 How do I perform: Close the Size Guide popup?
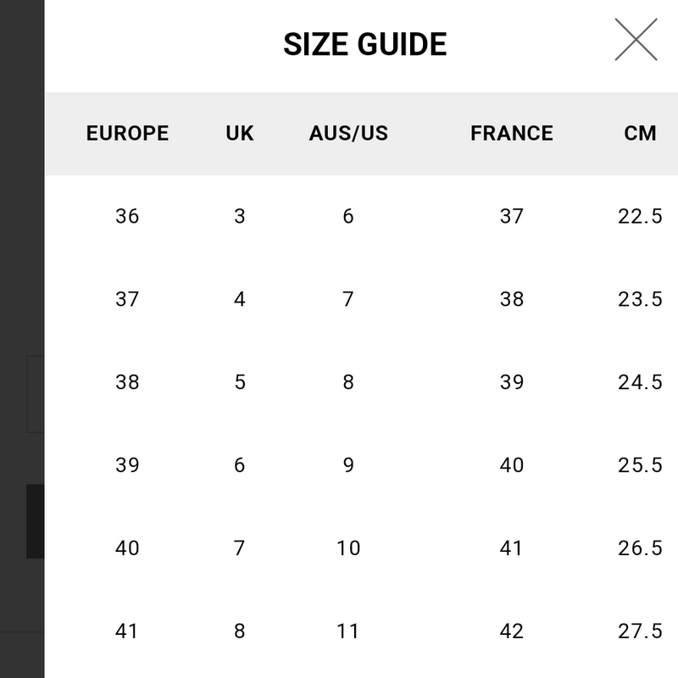click(636, 40)
